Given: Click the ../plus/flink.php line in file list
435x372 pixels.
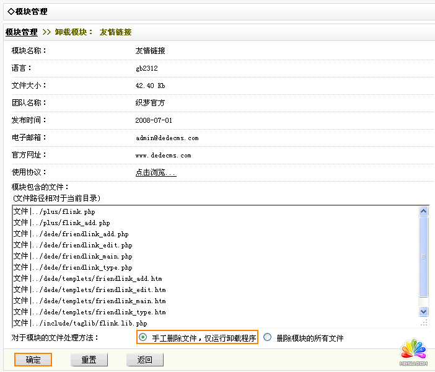Looking at the screenshot, I should (54, 212).
